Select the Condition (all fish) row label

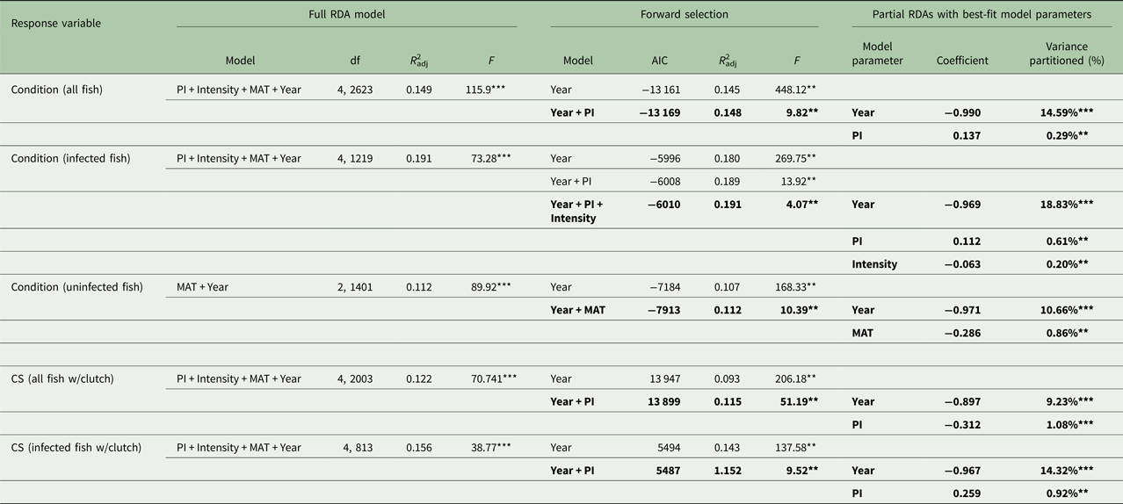(x=58, y=90)
